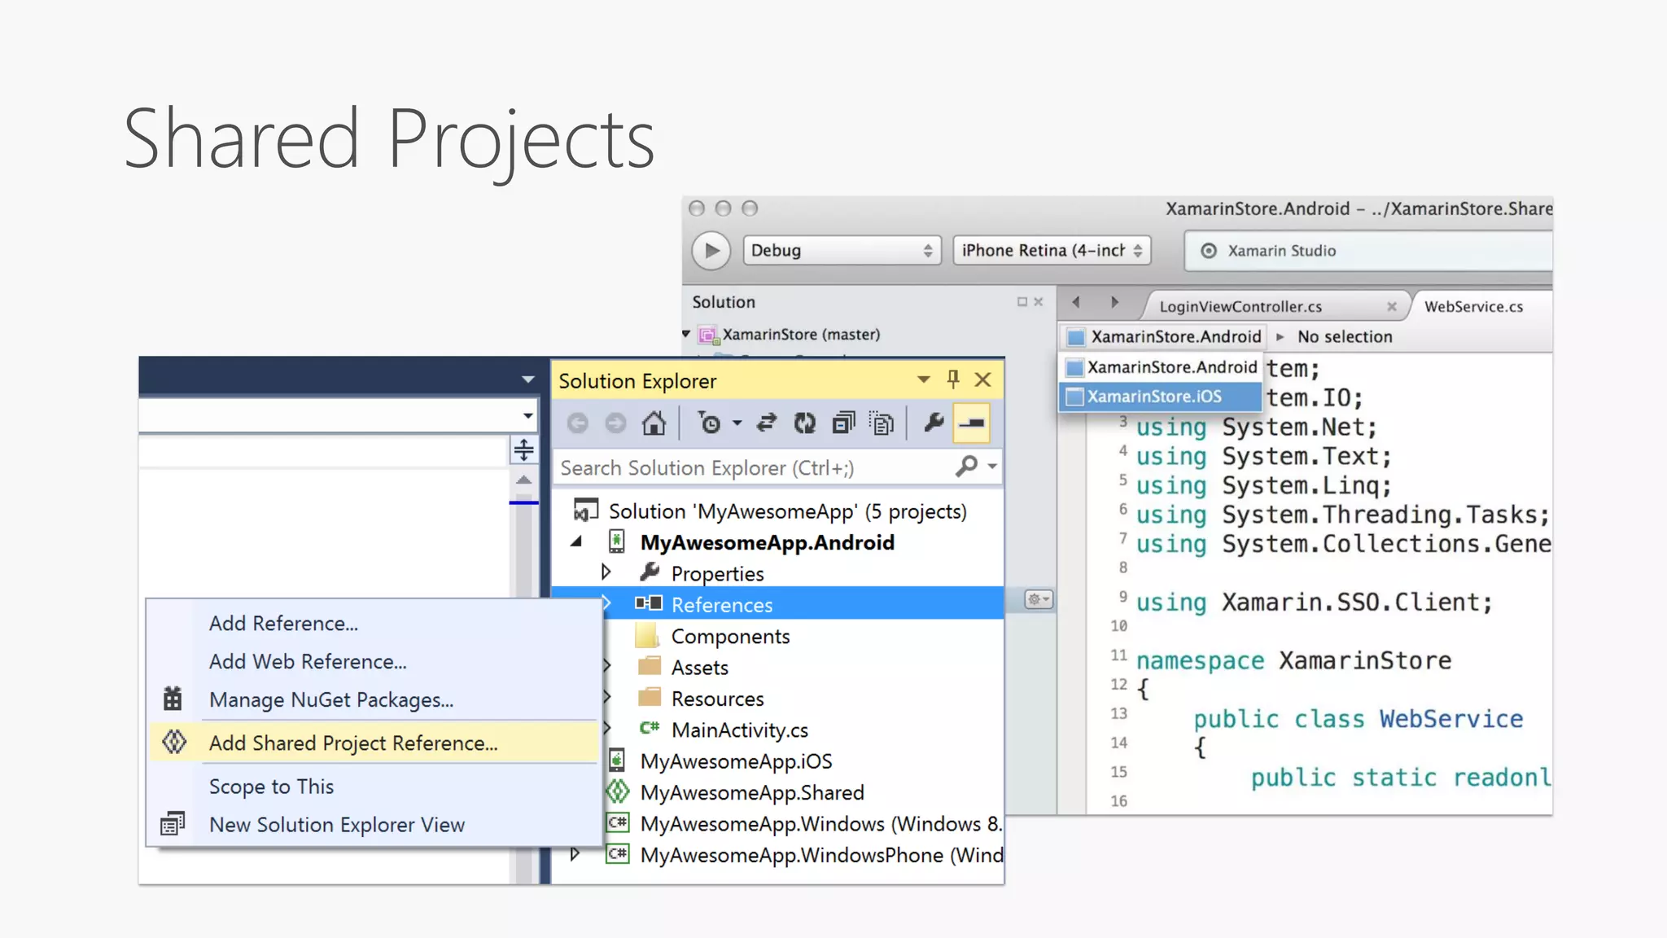Click the Xamarin Studio search field
1667x938 pixels.
pos(1368,251)
